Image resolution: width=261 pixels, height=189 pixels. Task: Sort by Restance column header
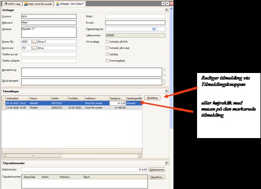click(x=117, y=98)
